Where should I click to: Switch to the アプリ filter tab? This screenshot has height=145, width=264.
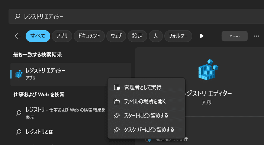(x=62, y=36)
